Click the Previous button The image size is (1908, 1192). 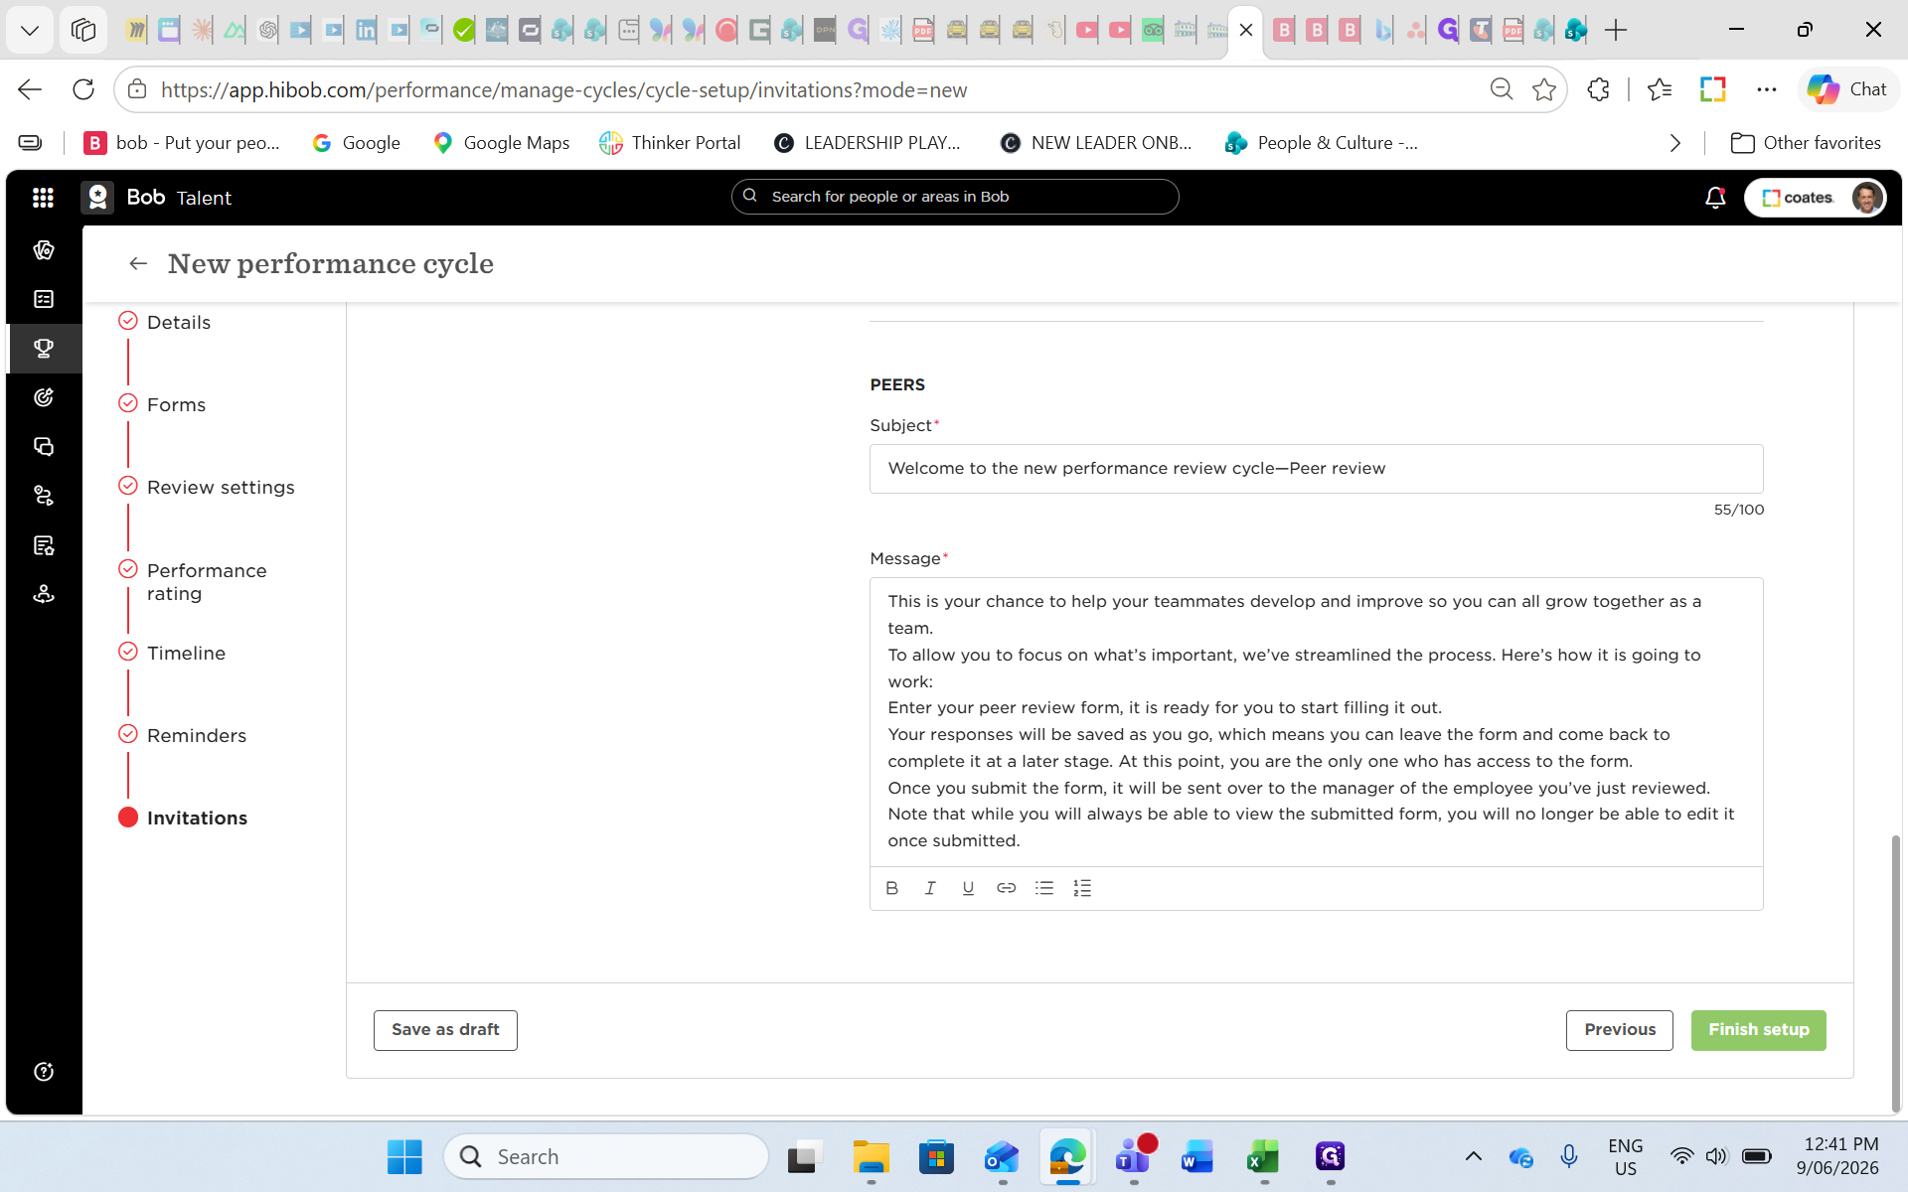coord(1620,1030)
